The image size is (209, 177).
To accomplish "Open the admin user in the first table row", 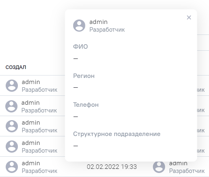I will (x=31, y=82).
